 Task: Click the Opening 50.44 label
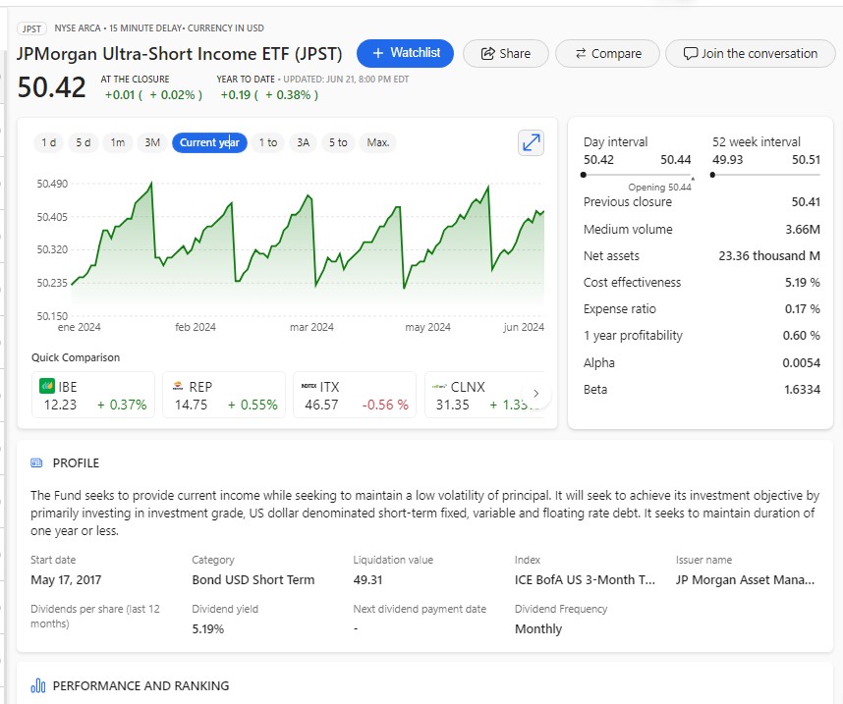click(x=659, y=187)
